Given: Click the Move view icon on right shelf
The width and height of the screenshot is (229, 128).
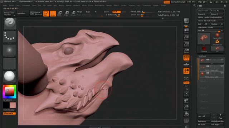Looking at the screenshot, I should coord(186,101).
